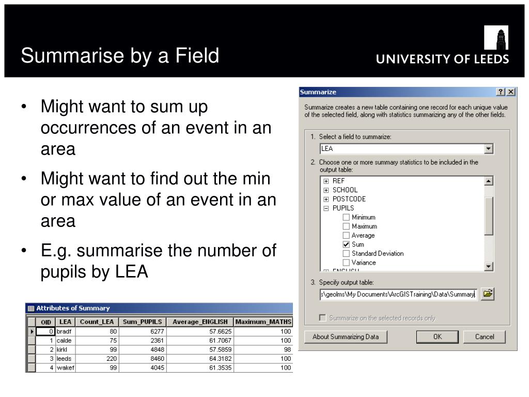Click the Sum_PUPILS value 4045
The image size is (529, 397).
click(x=143, y=368)
